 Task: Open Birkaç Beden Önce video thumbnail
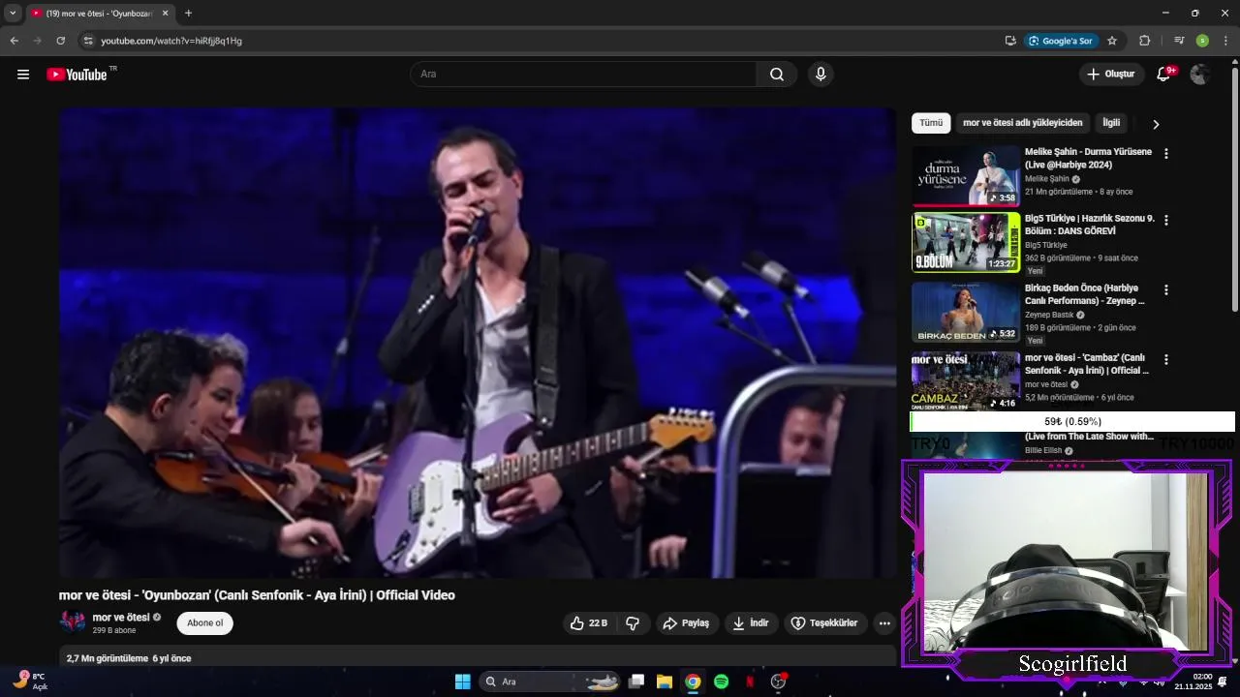966,312
